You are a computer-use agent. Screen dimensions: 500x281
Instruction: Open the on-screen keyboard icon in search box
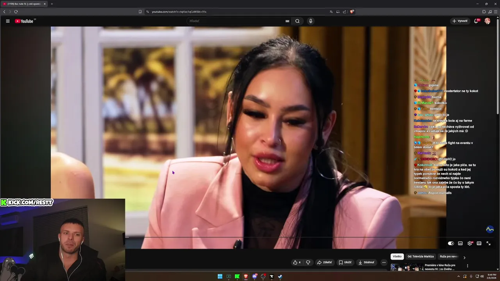[x=287, y=21]
